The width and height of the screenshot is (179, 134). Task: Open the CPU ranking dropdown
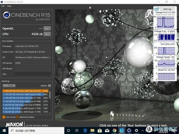[9, 86]
